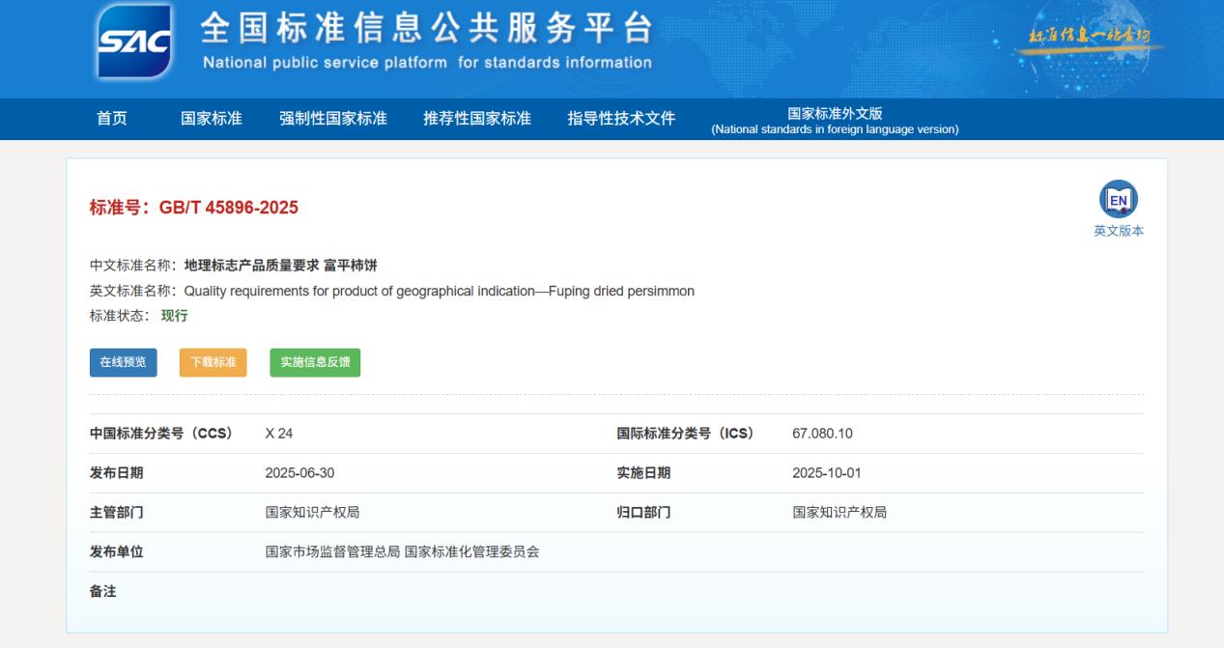Click the 发布单位 value 国家市场监督管理总局
Screen dimensions: 1224x648
pos(332,552)
